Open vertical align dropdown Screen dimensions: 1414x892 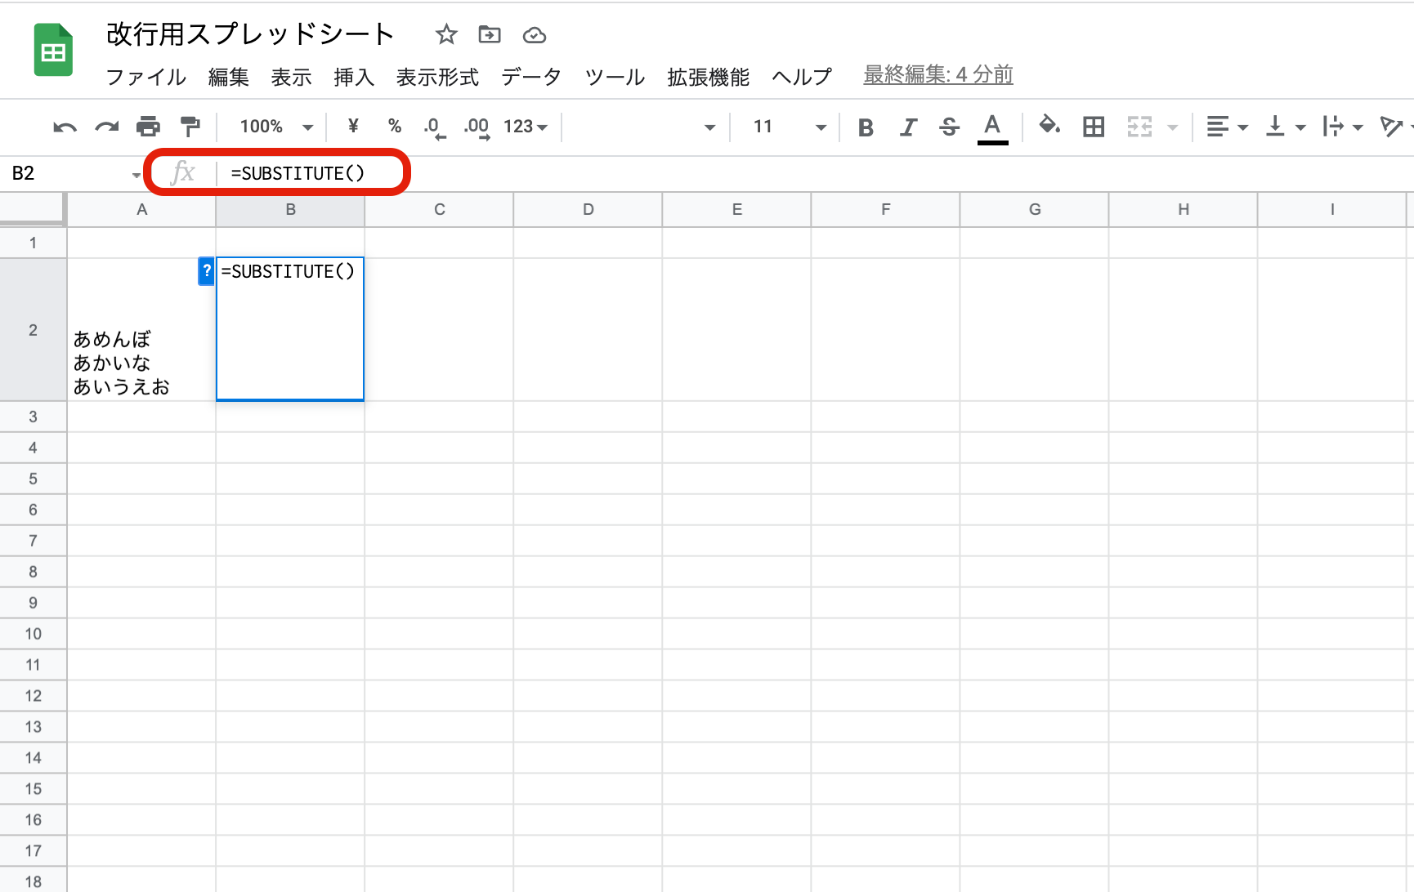click(x=1285, y=127)
